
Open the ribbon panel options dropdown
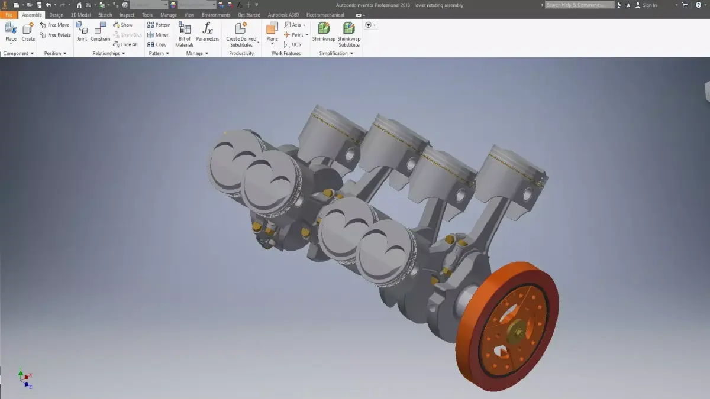370,25
